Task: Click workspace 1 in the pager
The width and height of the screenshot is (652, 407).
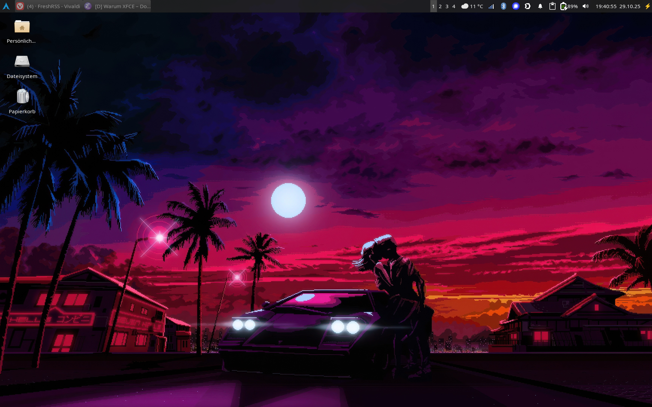Action: point(433,6)
